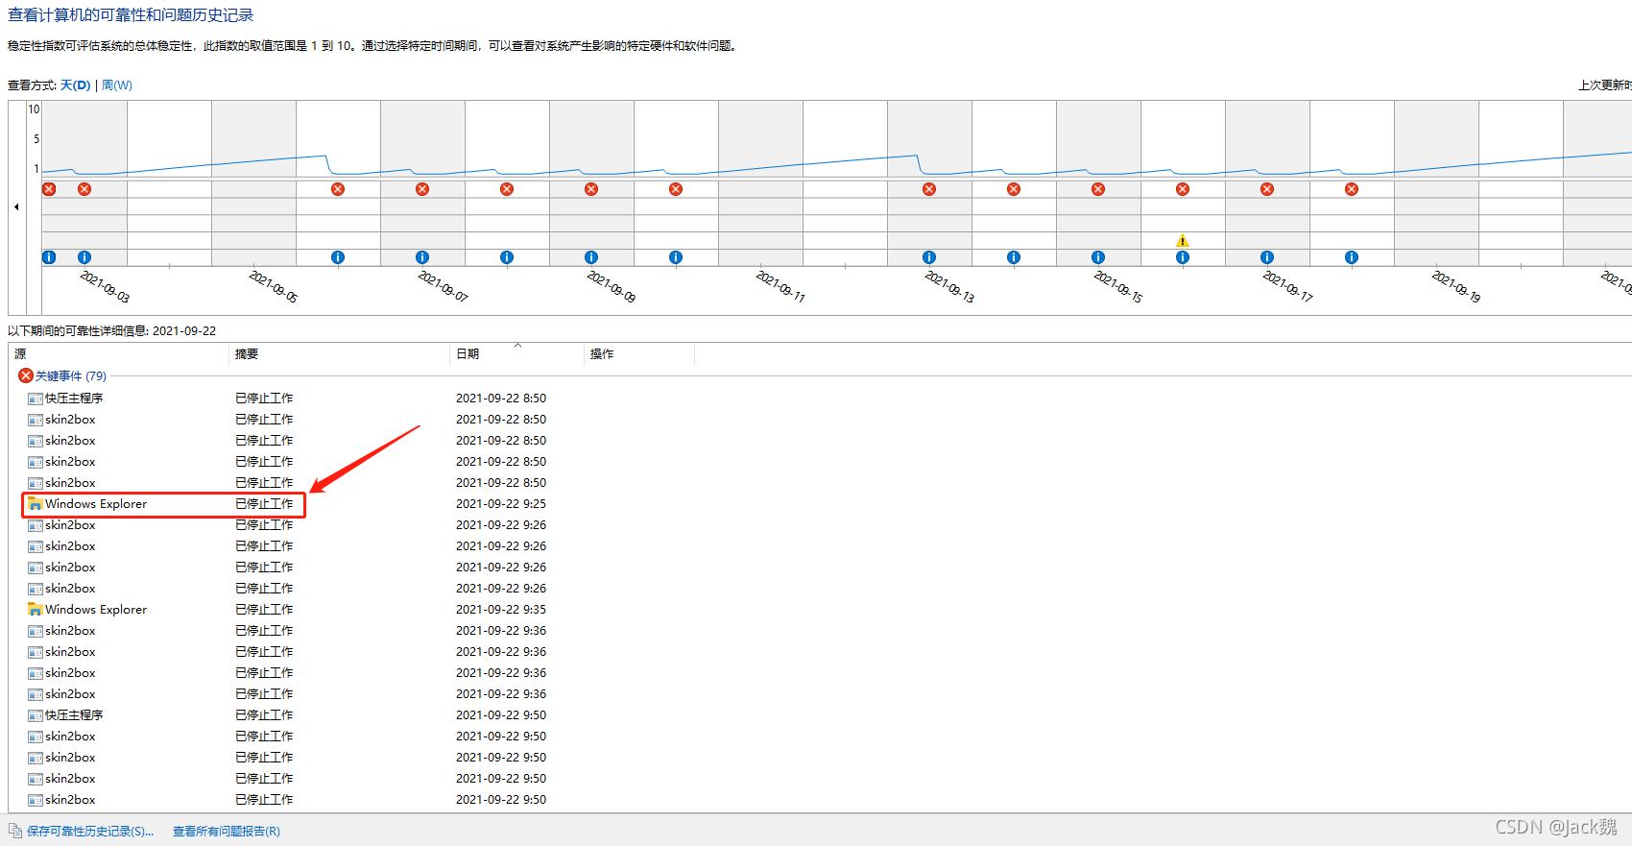Sort the list by the 源 column header
The height and width of the screenshot is (846, 1632).
click(x=119, y=354)
